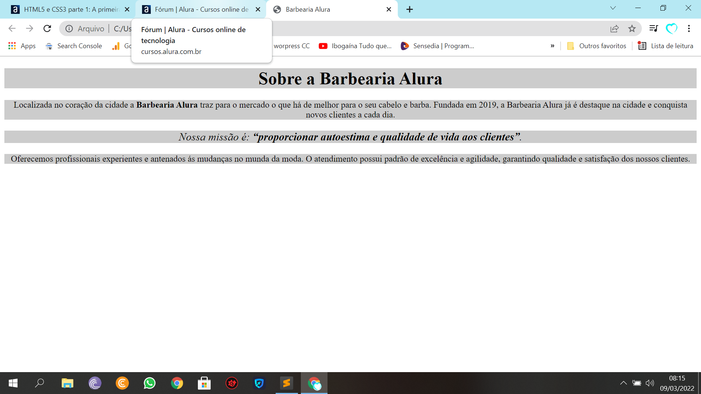
Task: Click the Nossa missão é text
Action: tap(214, 137)
